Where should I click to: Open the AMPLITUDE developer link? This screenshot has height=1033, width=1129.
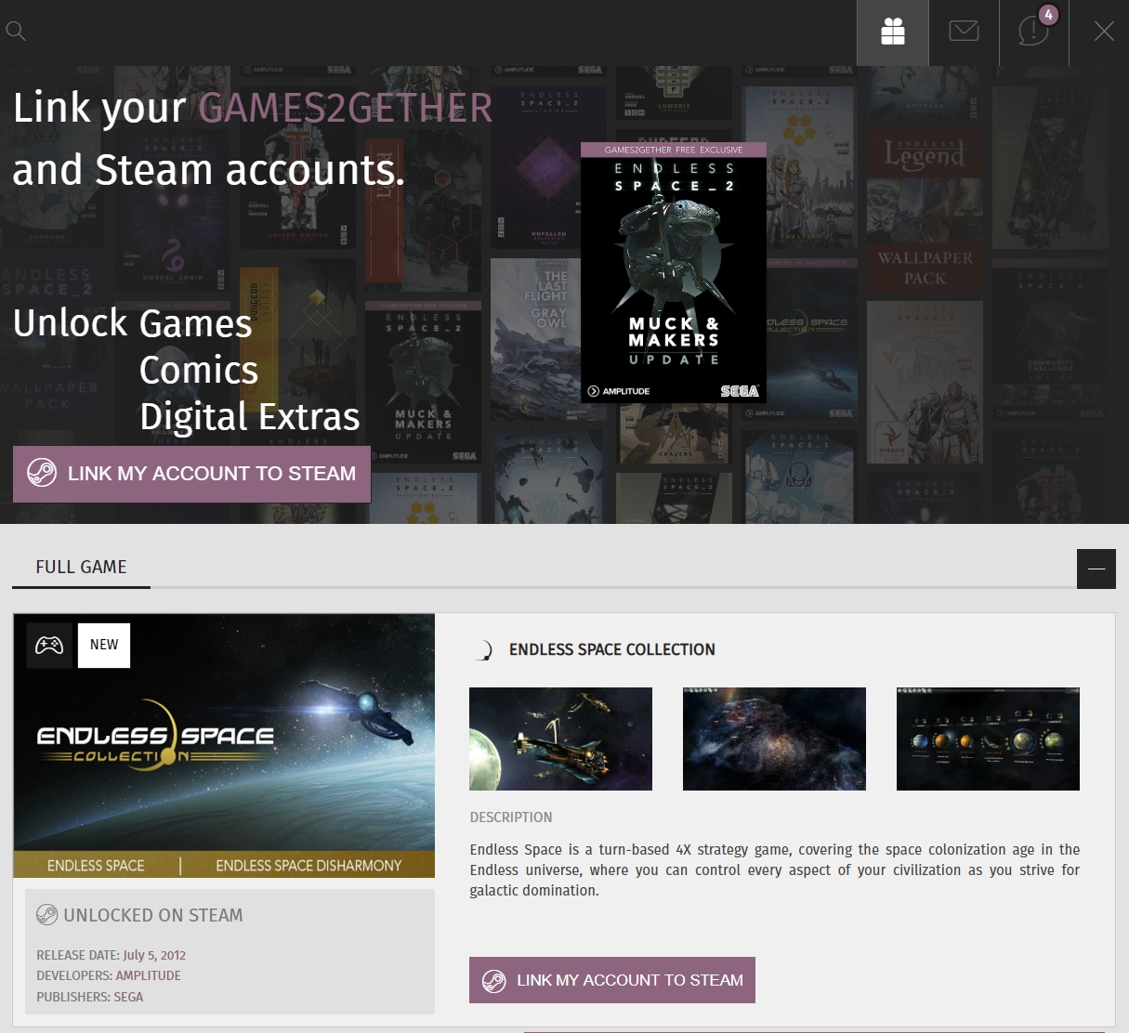pyautogui.click(x=149, y=975)
